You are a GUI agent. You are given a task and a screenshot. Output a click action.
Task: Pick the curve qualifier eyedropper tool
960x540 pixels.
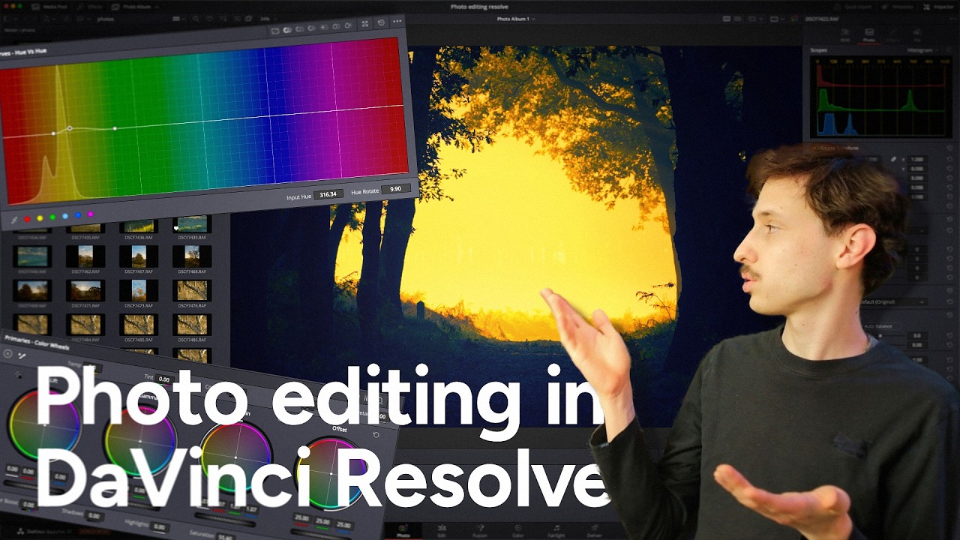pos(14,220)
